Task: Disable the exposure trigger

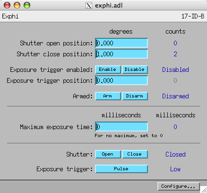Action: point(135,70)
